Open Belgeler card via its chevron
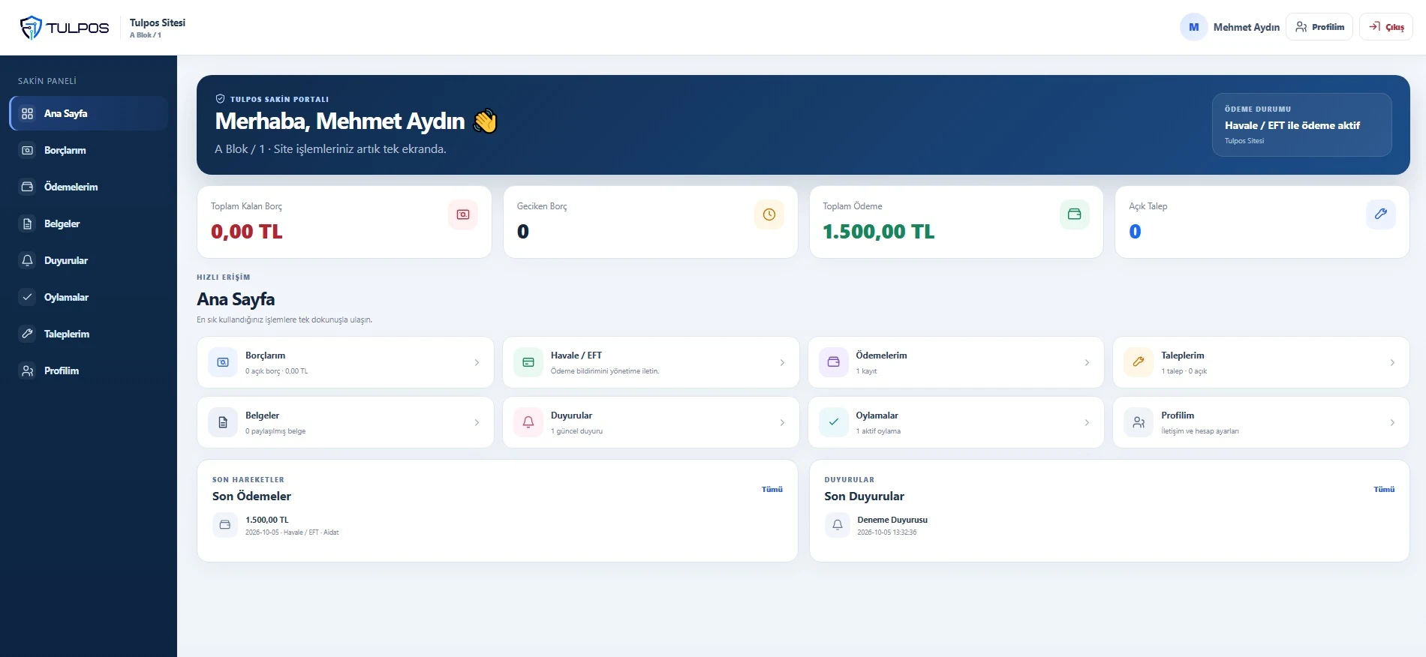The width and height of the screenshot is (1426, 657). tap(477, 423)
